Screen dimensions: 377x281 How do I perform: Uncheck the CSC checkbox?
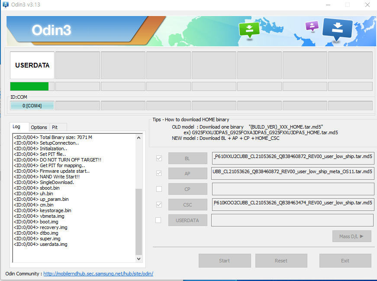coord(159,204)
